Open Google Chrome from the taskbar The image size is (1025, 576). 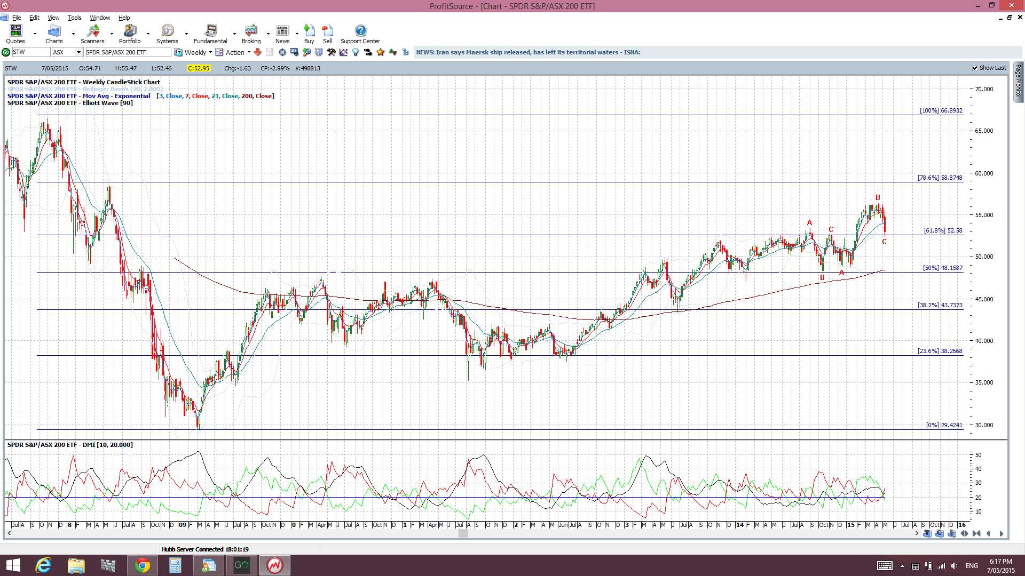(142, 565)
